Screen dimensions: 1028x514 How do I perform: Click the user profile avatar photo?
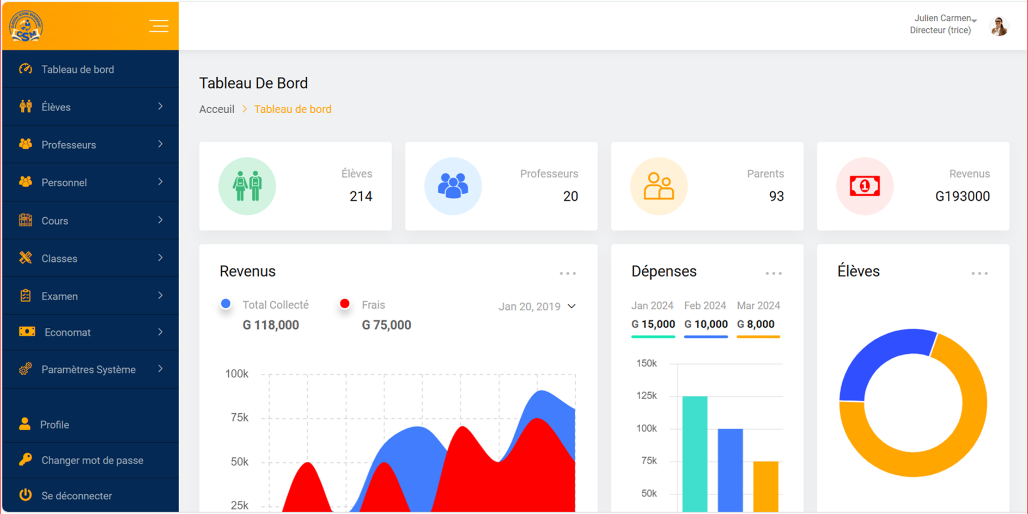999,26
